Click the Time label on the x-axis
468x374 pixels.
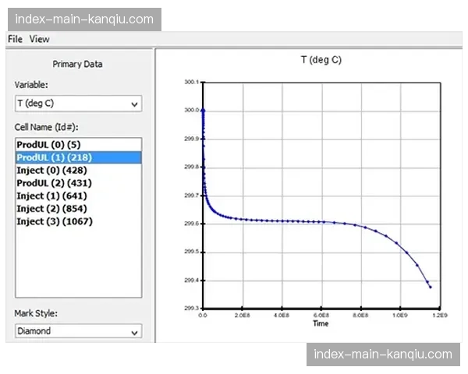[x=321, y=323]
